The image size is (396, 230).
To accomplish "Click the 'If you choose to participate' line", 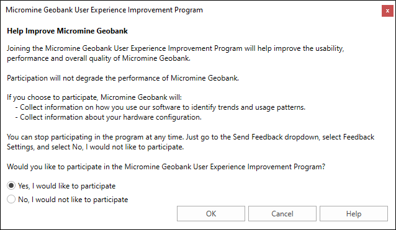I will pos(94,97).
